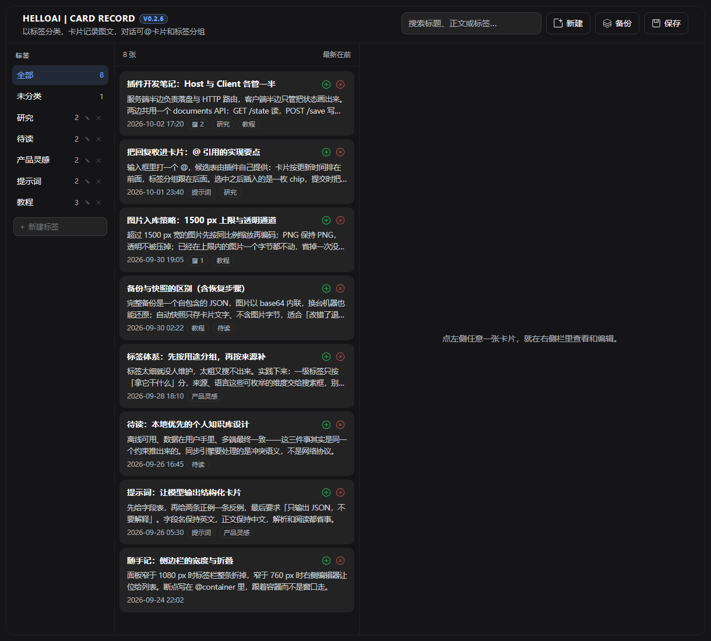Click red X icon on 标签体系 card

340,357
